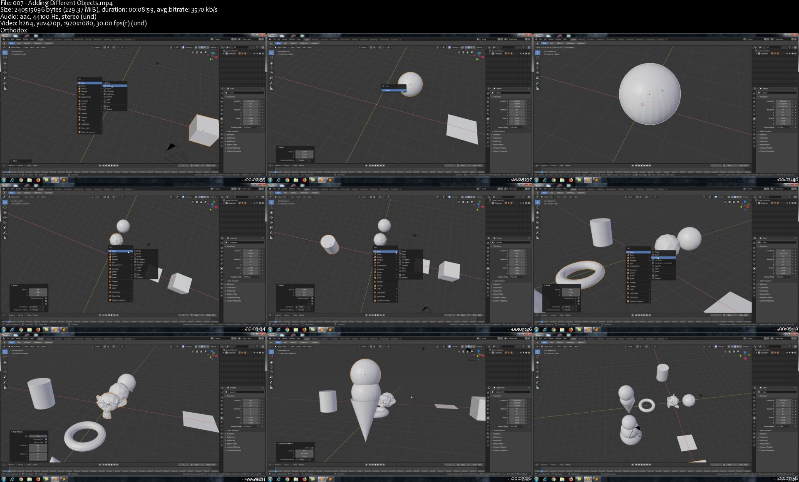Click the zoom magnifier icon in the 00:01:47 viewport
This screenshot has width=799, height=482.
click(471, 52)
